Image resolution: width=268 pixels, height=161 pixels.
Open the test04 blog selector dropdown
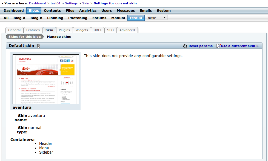coord(157,18)
